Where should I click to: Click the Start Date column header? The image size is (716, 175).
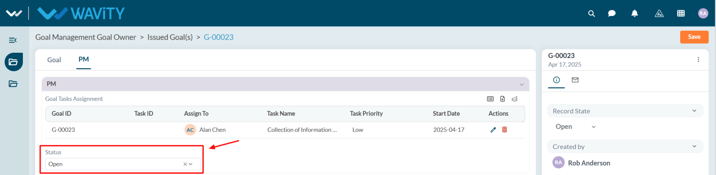(446, 113)
